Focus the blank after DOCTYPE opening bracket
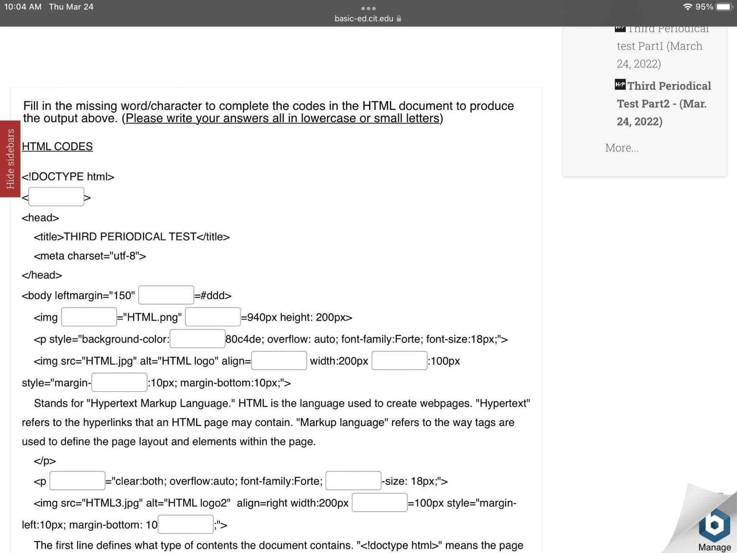This screenshot has height=553, width=737. point(56,197)
